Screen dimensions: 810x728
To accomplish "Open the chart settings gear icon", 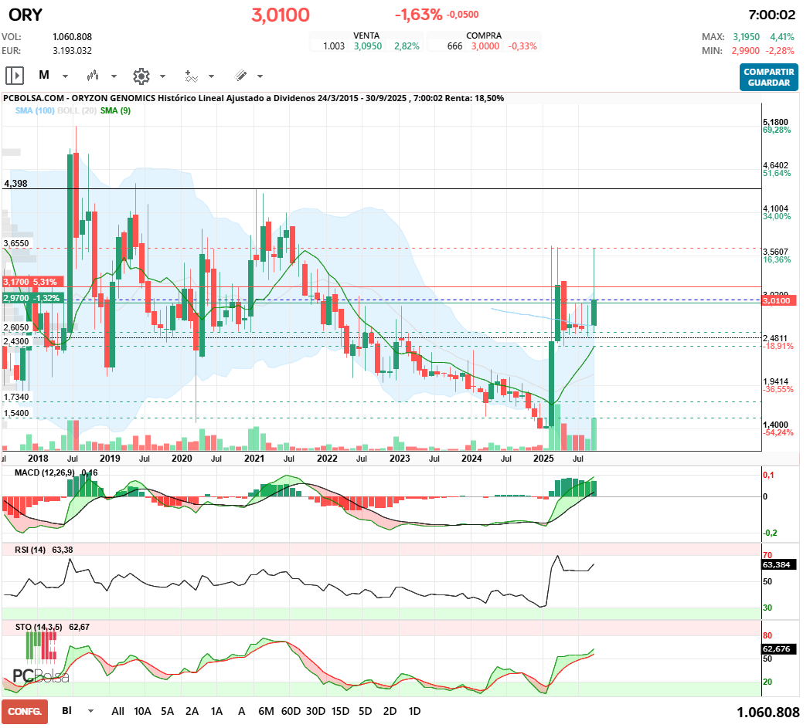I will click(141, 76).
